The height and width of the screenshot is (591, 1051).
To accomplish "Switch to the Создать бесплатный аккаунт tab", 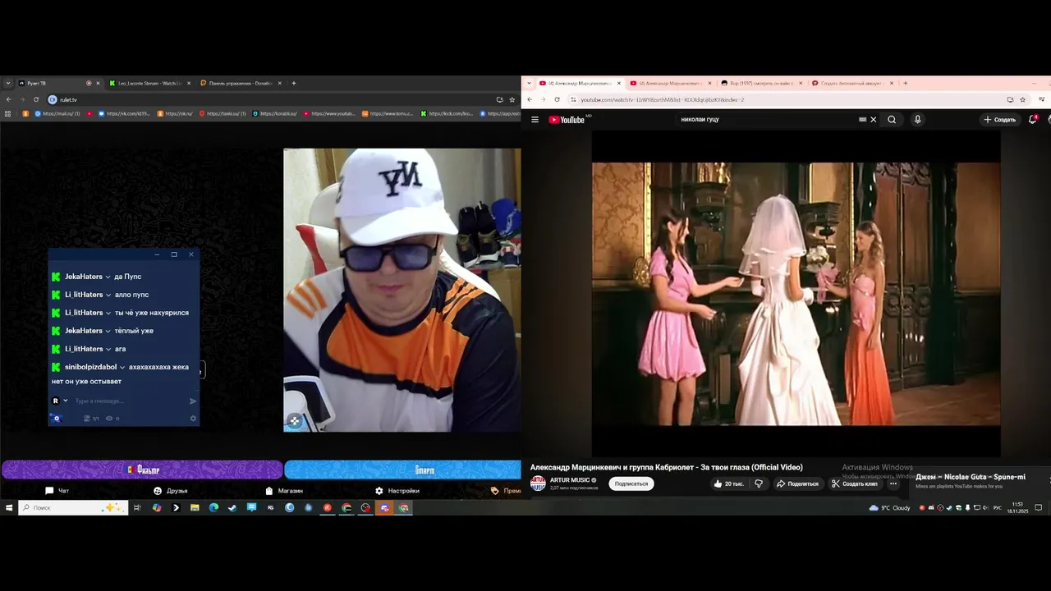I will [x=852, y=83].
